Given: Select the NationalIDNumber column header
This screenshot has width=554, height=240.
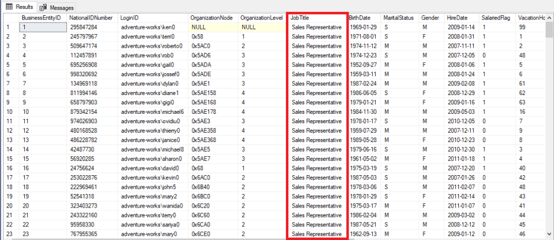Looking at the screenshot, I should pyautogui.click(x=92, y=18).
